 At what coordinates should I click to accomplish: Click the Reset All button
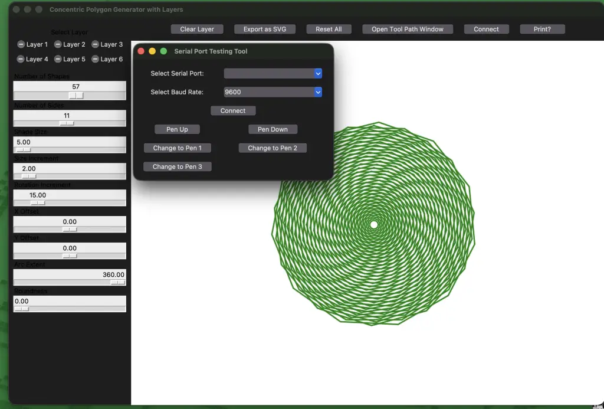pos(329,30)
